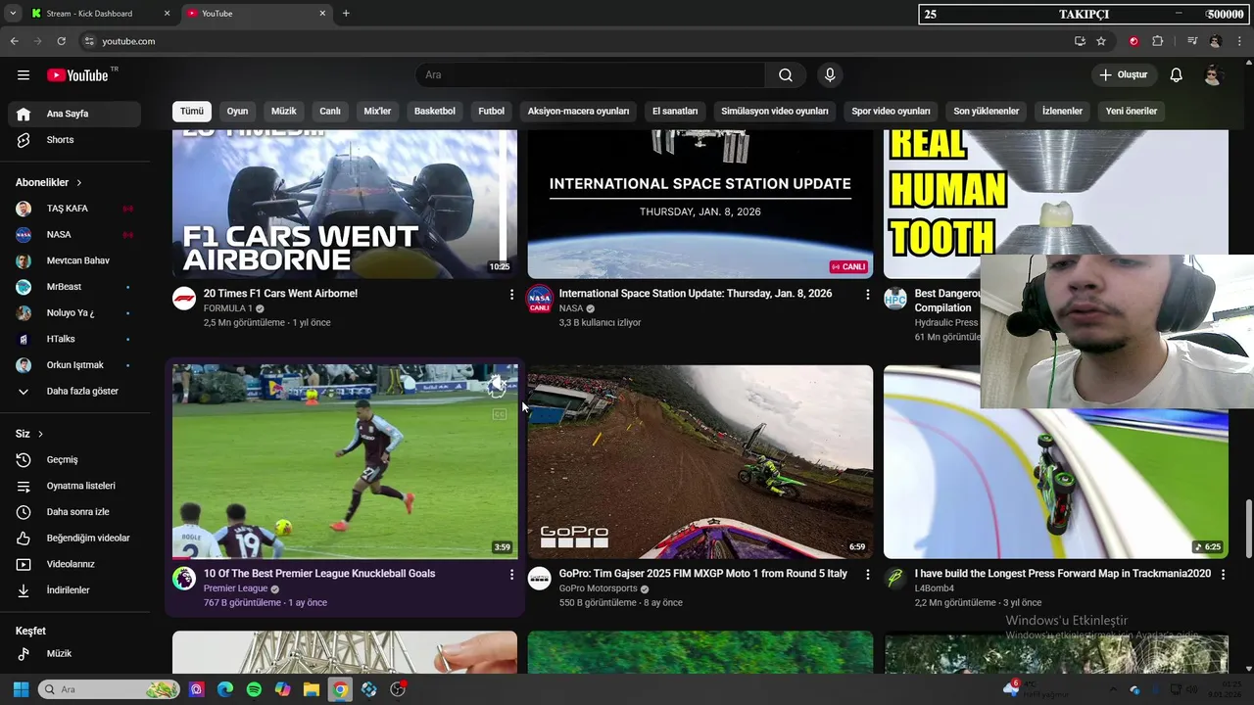
Task: Expand the Siz section chevron
Action: coord(40,434)
